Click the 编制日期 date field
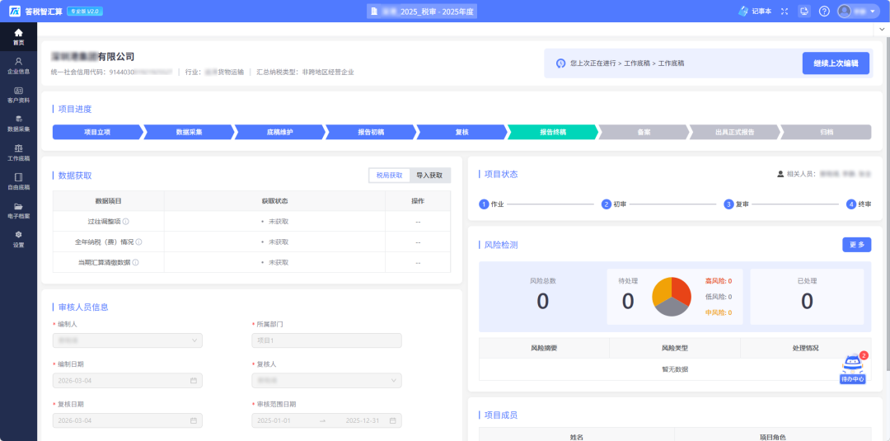Image resolution: width=890 pixels, height=441 pixels. (x=127, y=380)
